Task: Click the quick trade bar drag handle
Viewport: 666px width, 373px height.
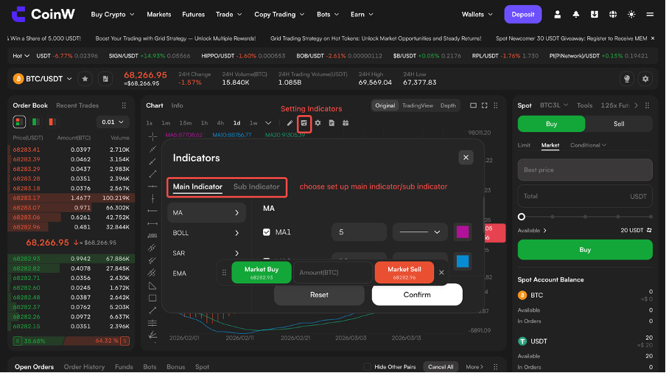Action: coord(224,272)
